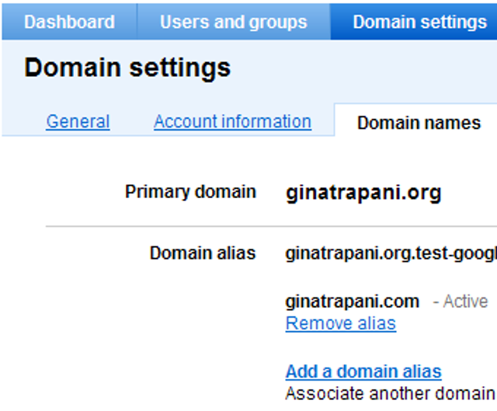
Task: Open the Dashboard tab
Action: point(69,22)
